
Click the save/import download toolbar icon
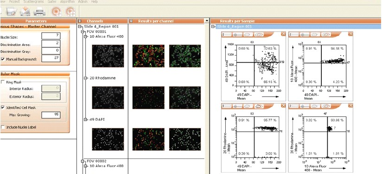(x=25, y=11)
